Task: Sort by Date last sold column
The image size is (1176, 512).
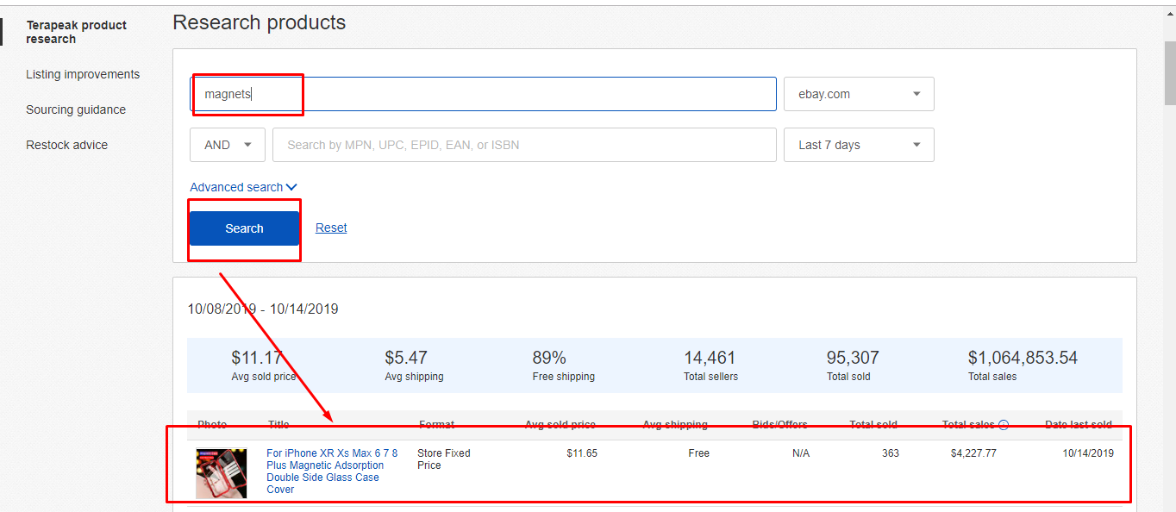Action: pos(1078,425)
